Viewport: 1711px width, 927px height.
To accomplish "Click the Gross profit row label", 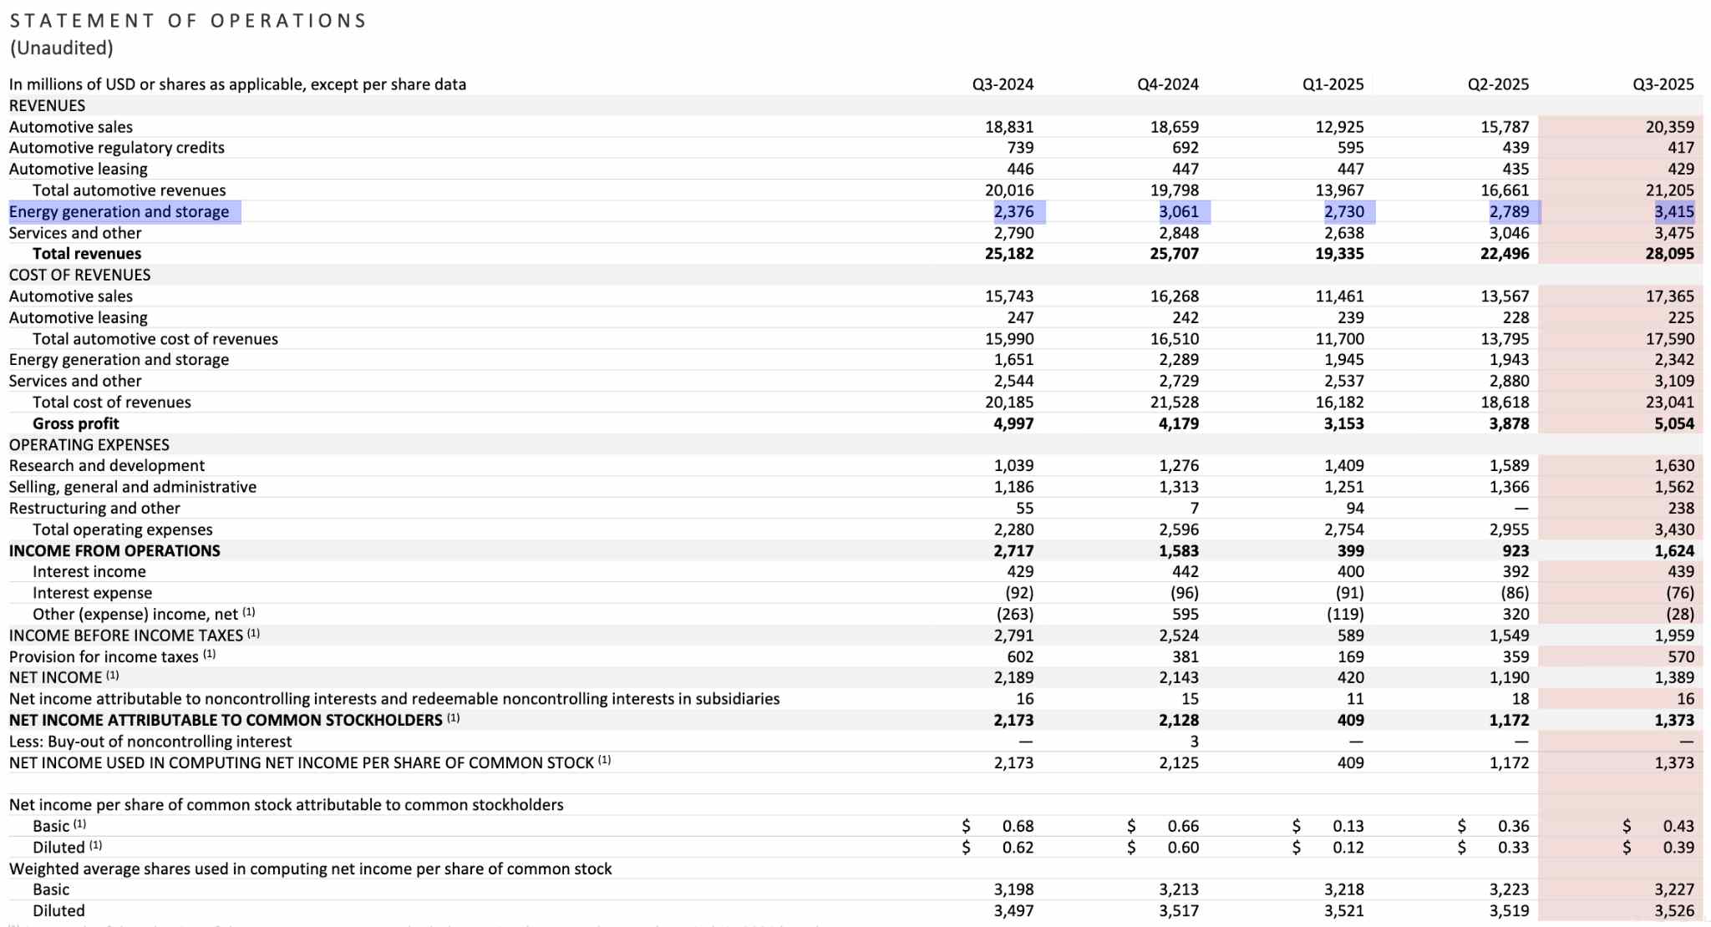I will [75, 423].
